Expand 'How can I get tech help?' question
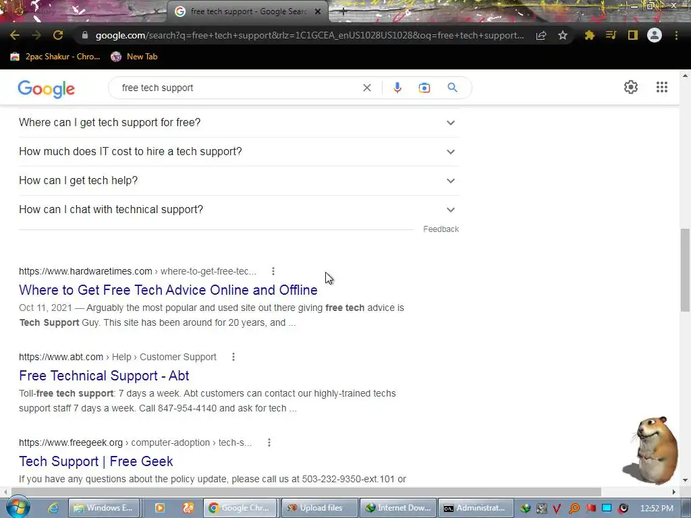 (x=239, y=181)
